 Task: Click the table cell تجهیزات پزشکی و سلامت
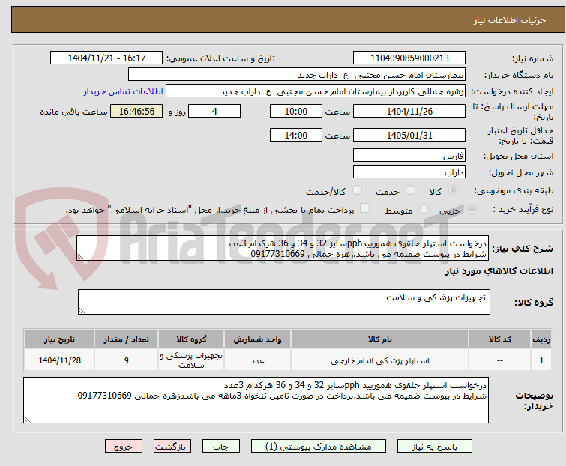[191, 360]
